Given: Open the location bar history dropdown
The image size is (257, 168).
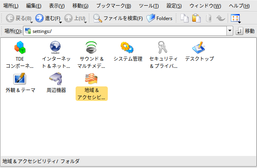Looking at the screenshot, I should (x=230, y=31).
